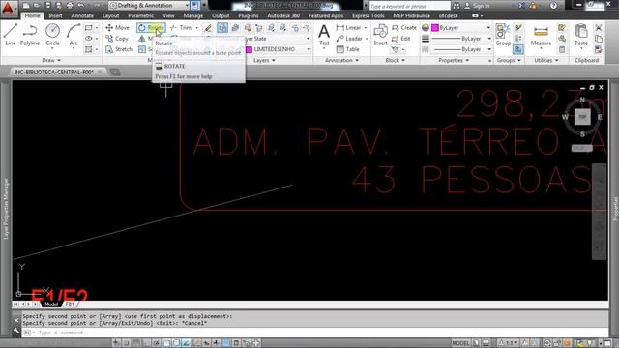This screenshot has height=348, width=619.
Task: Click the Insert block icon
Action: 380,35
